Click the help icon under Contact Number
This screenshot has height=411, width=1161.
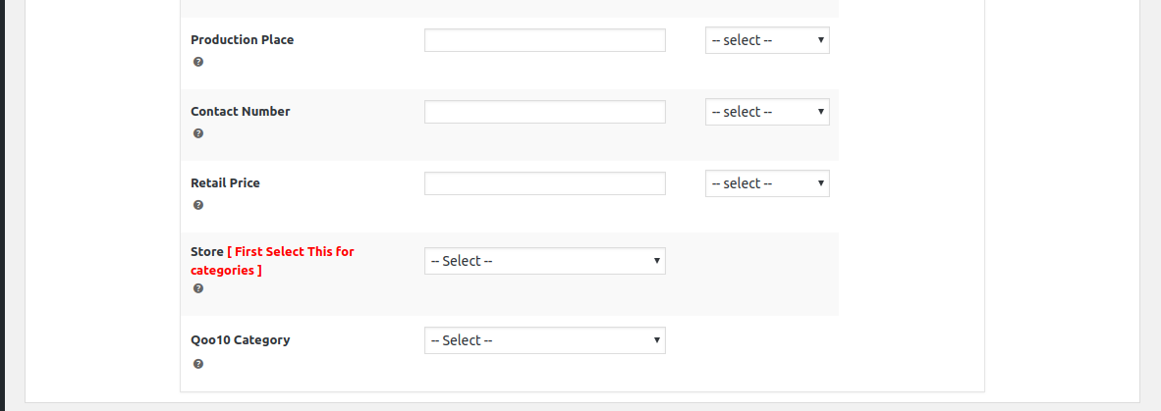pos(197,133)
